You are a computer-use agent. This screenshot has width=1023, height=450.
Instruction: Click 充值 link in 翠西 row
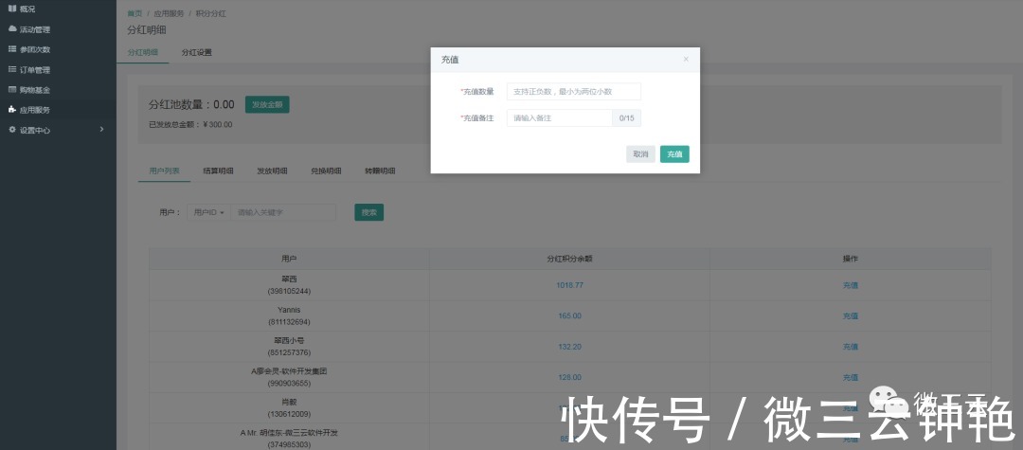coord(850,286)
